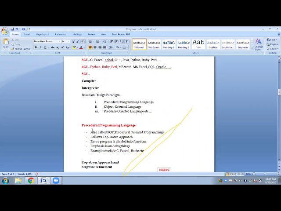Open the Office Button menu
This screenshot has height=211, width=281.
[x=4, y=31]
